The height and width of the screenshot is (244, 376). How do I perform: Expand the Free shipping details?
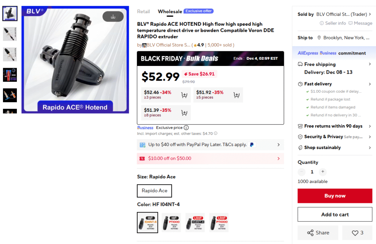(370, 64)
